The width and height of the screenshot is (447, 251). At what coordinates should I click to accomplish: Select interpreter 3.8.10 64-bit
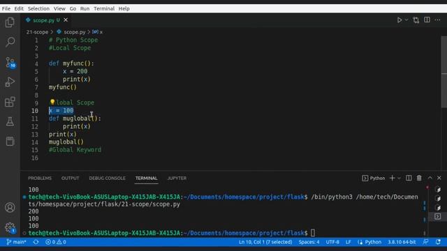pyautogui.click(x=402, y=242)
